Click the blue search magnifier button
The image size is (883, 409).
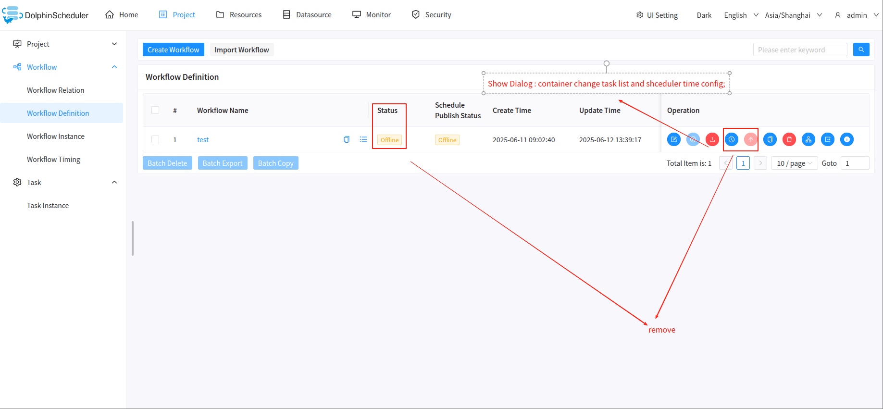(x=861, y=50)
